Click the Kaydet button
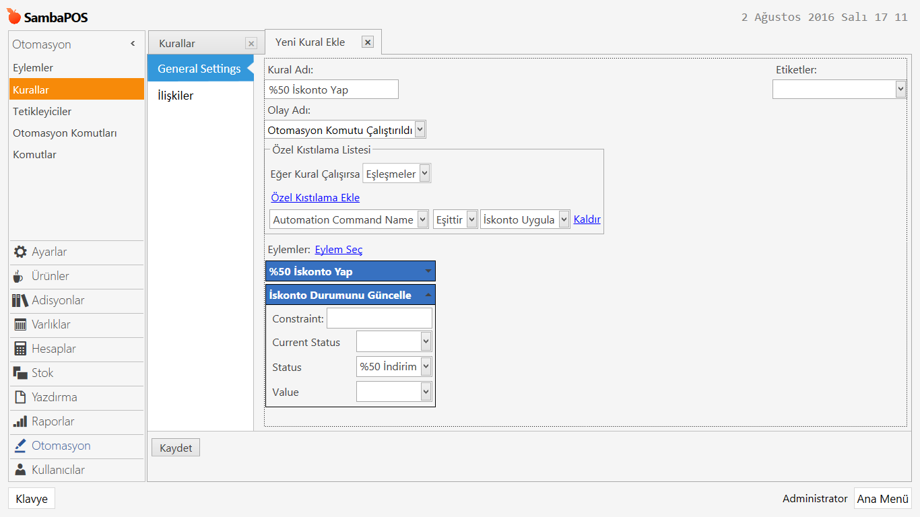Screen dimensions: 920x517 click(176, 448)
